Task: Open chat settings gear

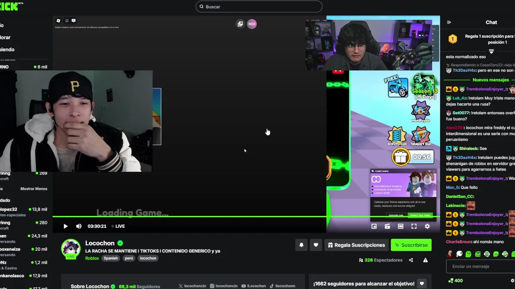Action: pos(512,281)
